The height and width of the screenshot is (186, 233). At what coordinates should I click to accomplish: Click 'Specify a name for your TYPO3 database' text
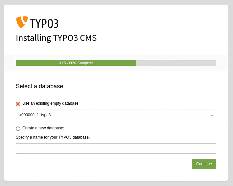53,137
